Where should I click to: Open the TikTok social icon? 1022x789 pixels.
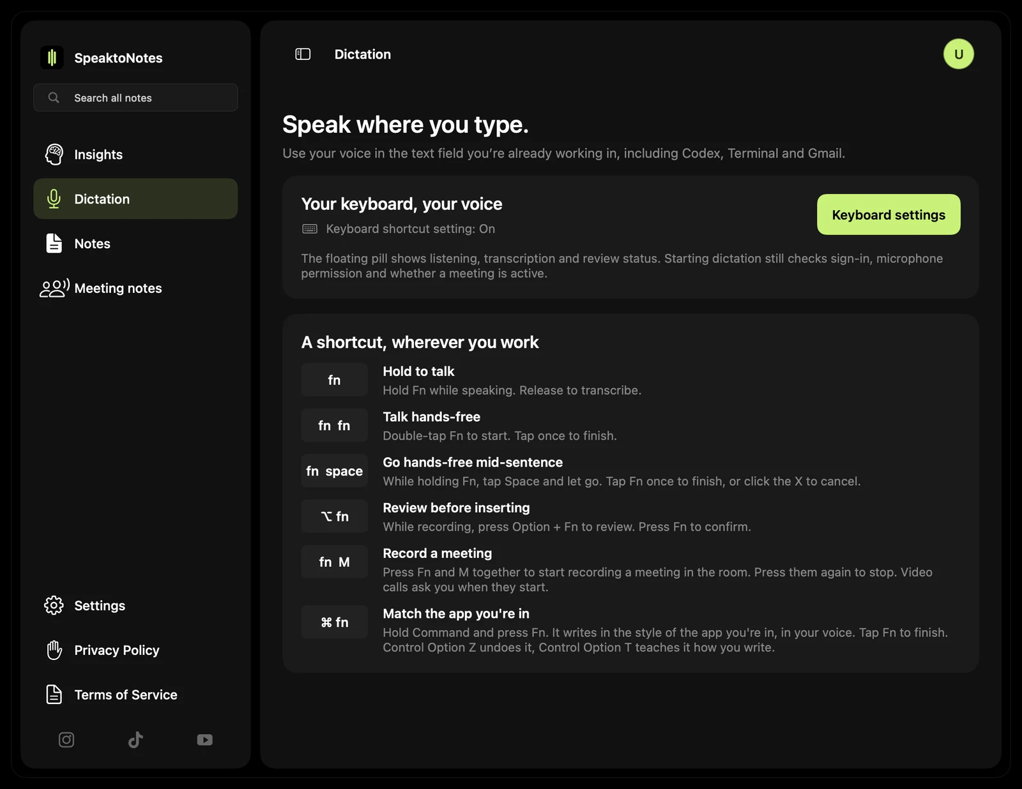pos(135,740)
